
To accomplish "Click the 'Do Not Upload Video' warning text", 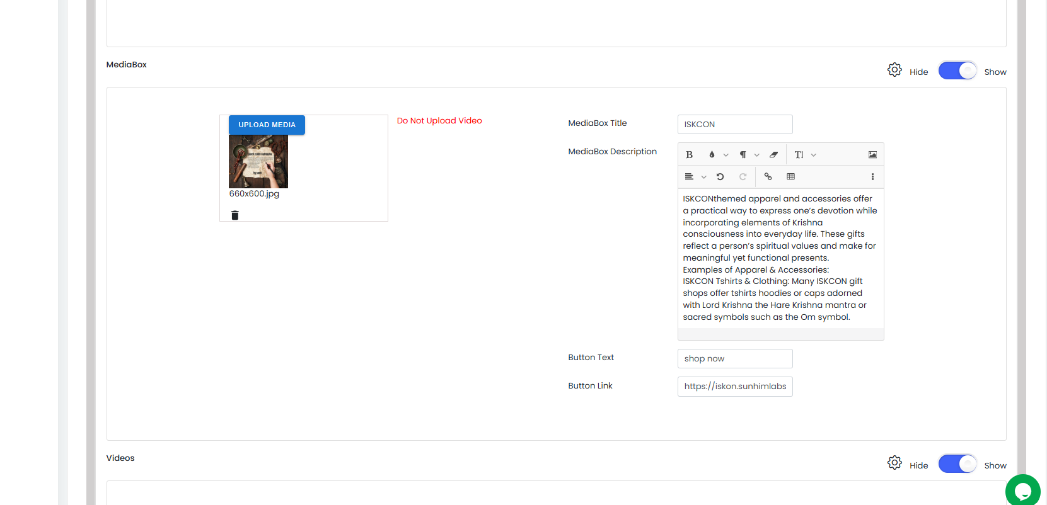I will 439,121.
